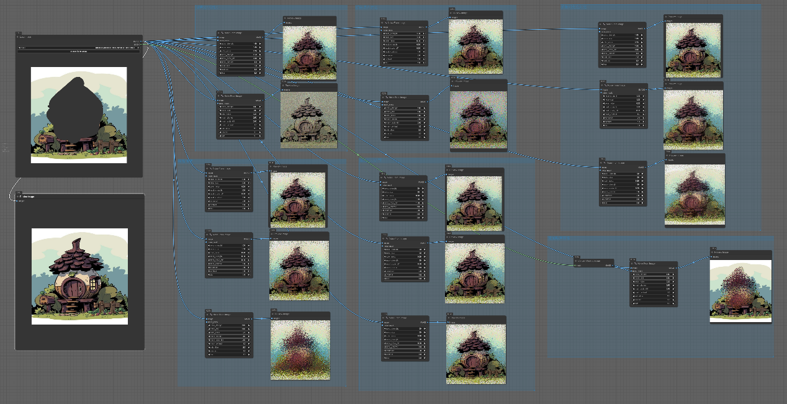Collapse the Convert Mask to Image node
787x404 pixels.
pos(575,261)
